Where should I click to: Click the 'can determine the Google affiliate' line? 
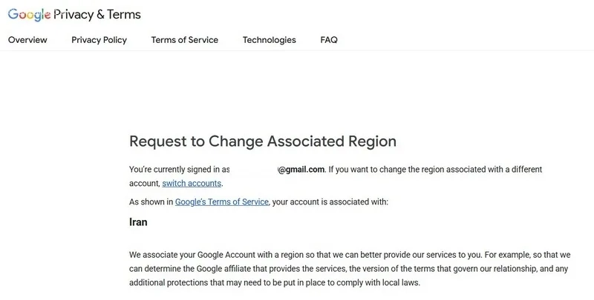coord(348,269)
